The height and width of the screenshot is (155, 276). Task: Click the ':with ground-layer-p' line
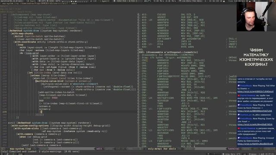(x=64, y=59)
